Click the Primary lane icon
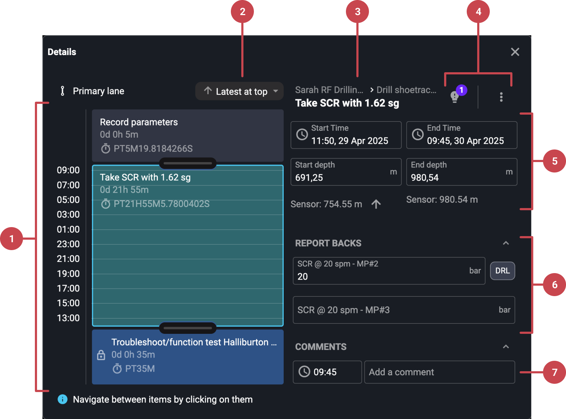This screenshot has width=566, height=419. tap(63, 91)
